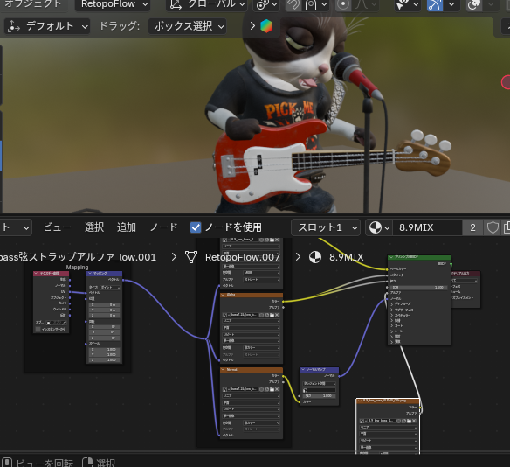Open the gizmo options dropdown arrow
510x467 pixels.
tap(451, 4)
